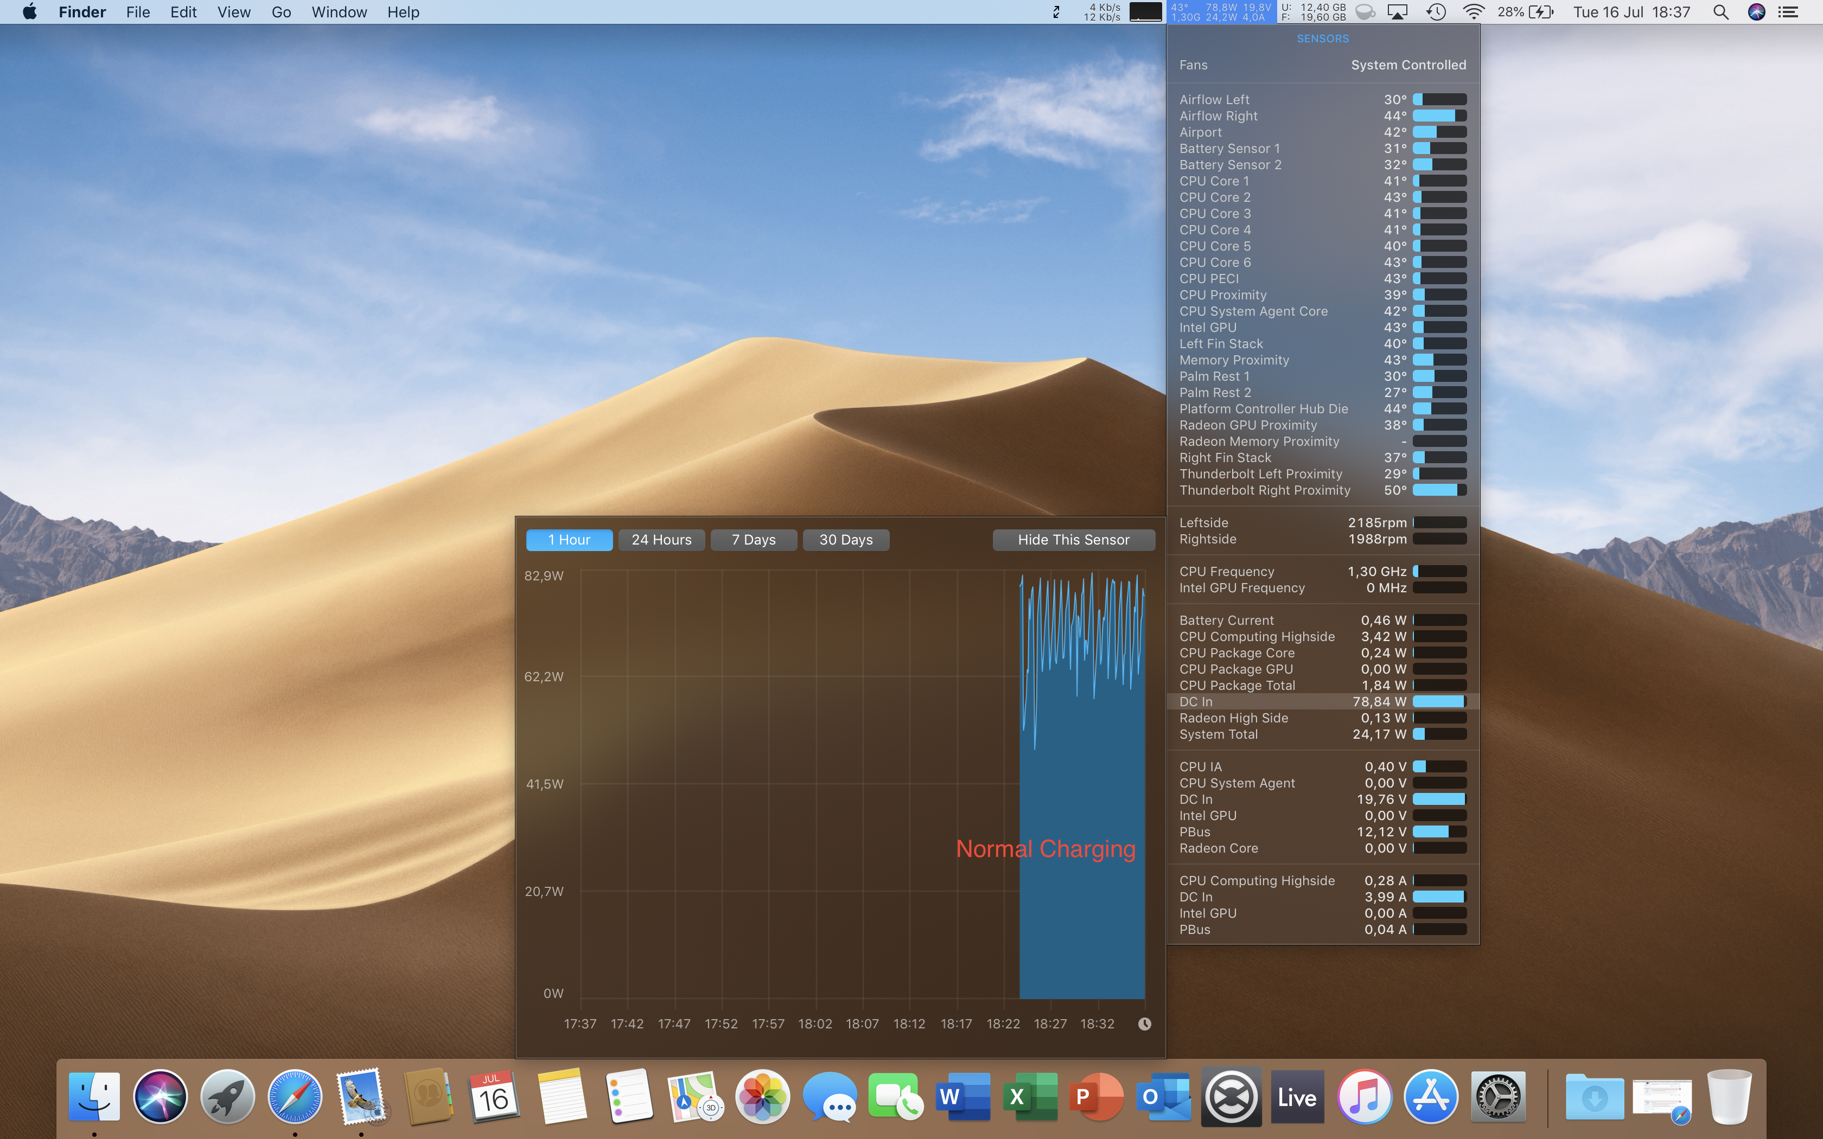1823x1139 pixels.
Task: Open App Store from Dock
Action: click(x=1431, y=1096)
